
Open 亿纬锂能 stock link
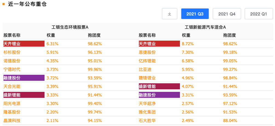pyautogui.click(x=147, y=61)
